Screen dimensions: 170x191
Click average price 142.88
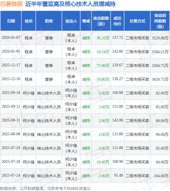coord(117,120)
